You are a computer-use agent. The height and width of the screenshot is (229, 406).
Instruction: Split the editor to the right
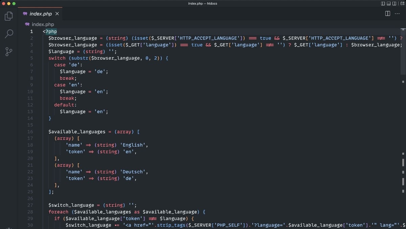coord(388,14)
